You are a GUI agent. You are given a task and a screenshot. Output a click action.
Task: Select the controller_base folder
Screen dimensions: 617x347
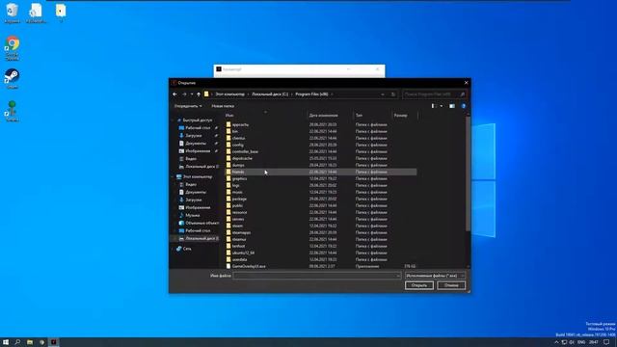click(x=245, y=151)
